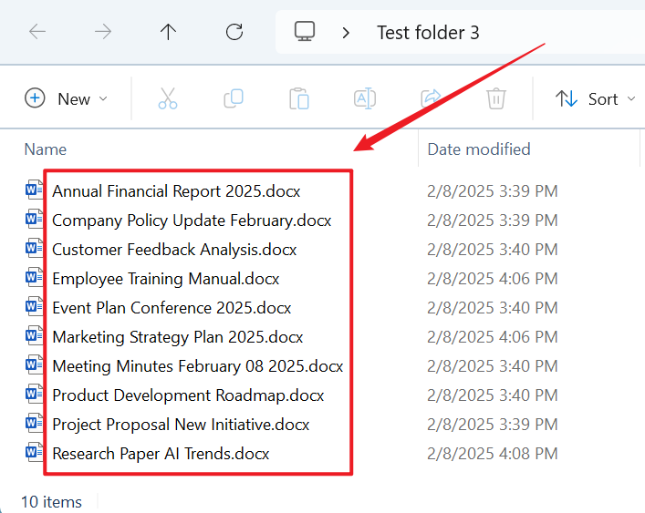Click the Share icon in toolbar
Viewport: 645px width, 513px height.
[431, 98]
